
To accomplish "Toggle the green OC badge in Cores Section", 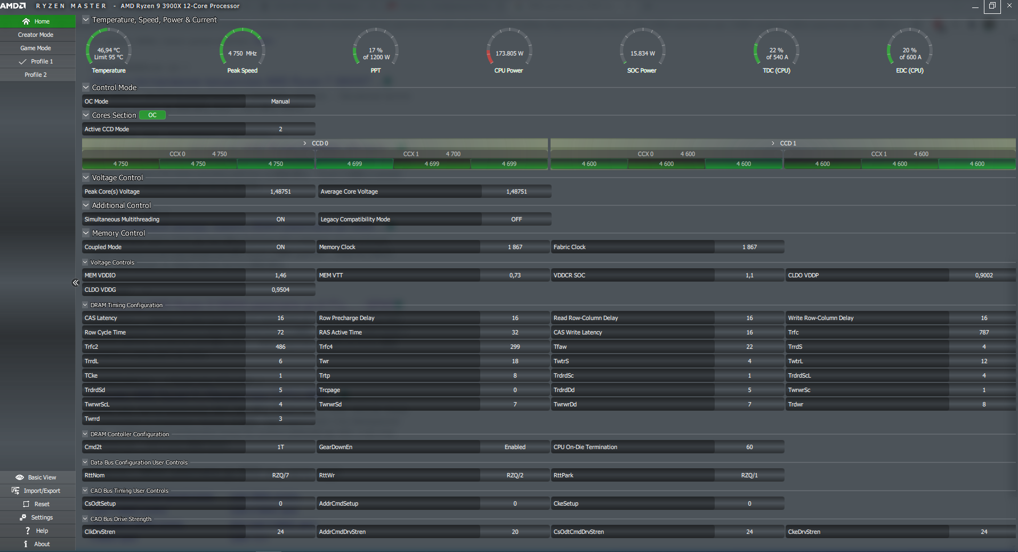I will 152,115.
